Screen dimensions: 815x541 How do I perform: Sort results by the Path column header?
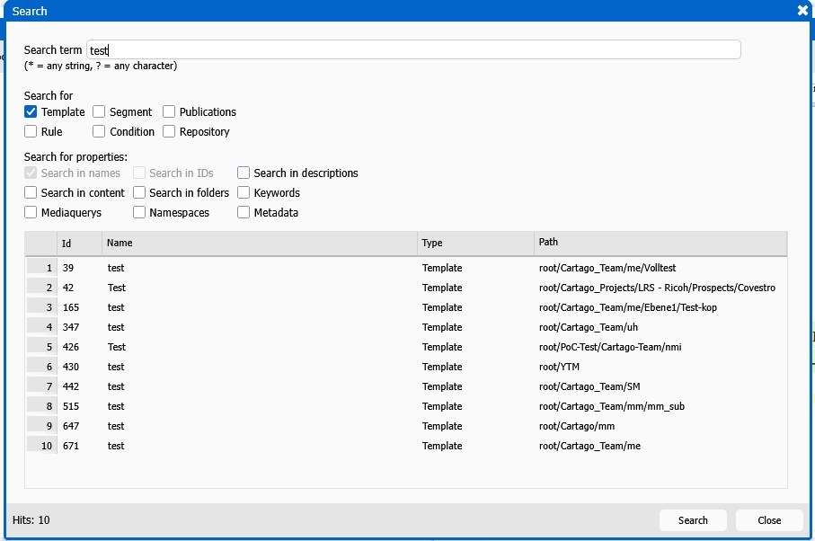click(660, 243)
